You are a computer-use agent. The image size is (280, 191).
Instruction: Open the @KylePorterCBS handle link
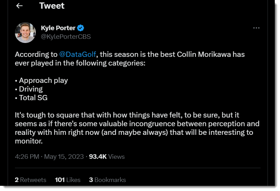[x=66, y=36]
